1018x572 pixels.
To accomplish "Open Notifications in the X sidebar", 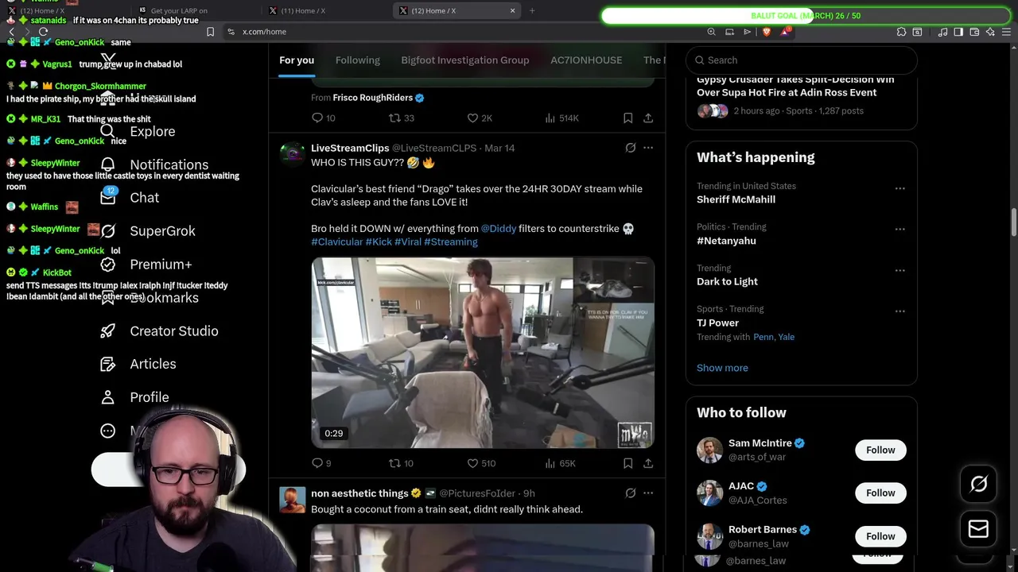I will pos(154,164).
